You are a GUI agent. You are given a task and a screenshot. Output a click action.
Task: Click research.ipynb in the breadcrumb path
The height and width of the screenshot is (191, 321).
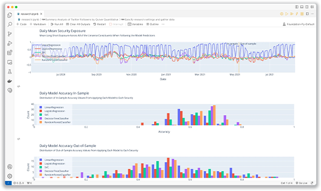pos(30,20)
